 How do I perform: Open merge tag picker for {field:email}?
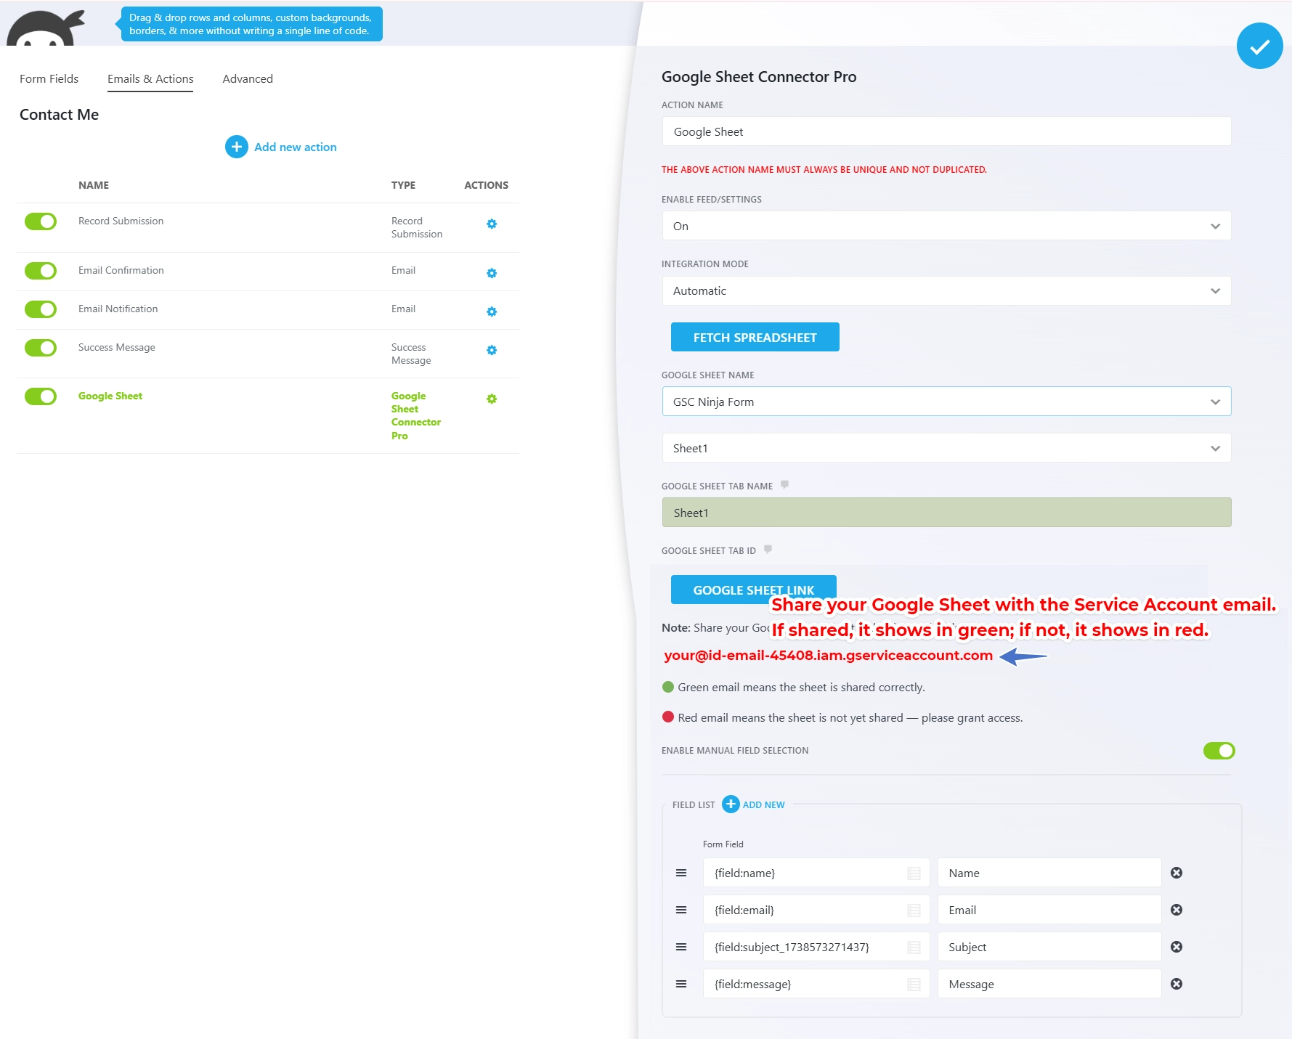pos(914,910)
